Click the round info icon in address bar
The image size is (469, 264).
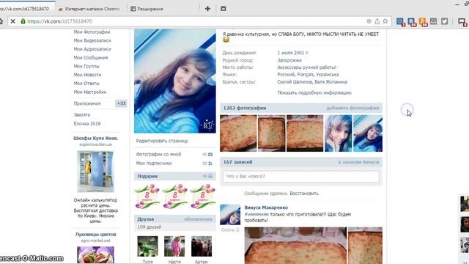[x=369, y=21]
